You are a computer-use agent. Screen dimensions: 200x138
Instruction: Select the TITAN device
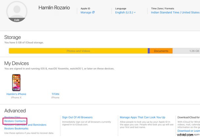[55, 94]
